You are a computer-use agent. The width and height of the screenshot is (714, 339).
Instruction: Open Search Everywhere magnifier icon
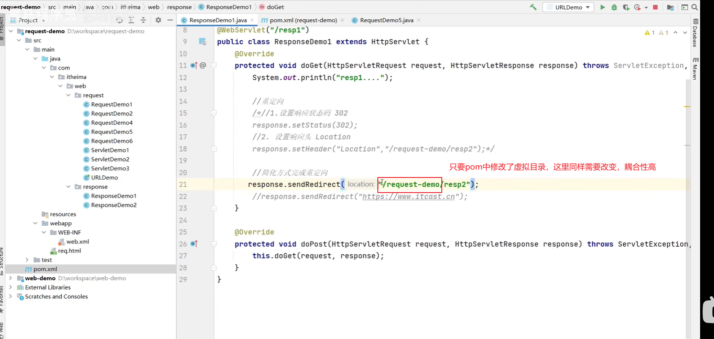[695, 7]
